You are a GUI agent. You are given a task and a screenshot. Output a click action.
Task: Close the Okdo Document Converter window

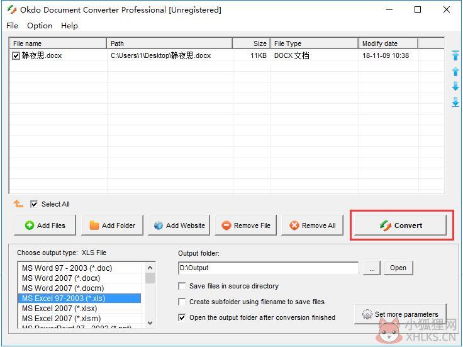[x=447, y=9]
